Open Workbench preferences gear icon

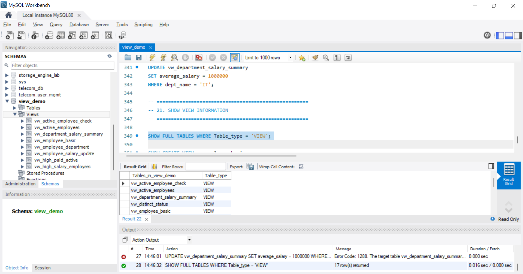pyautogui.click(x=487, y=35)
